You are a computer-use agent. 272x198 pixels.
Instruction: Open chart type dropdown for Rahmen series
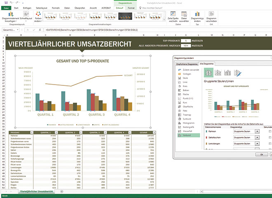coord(257,132)
